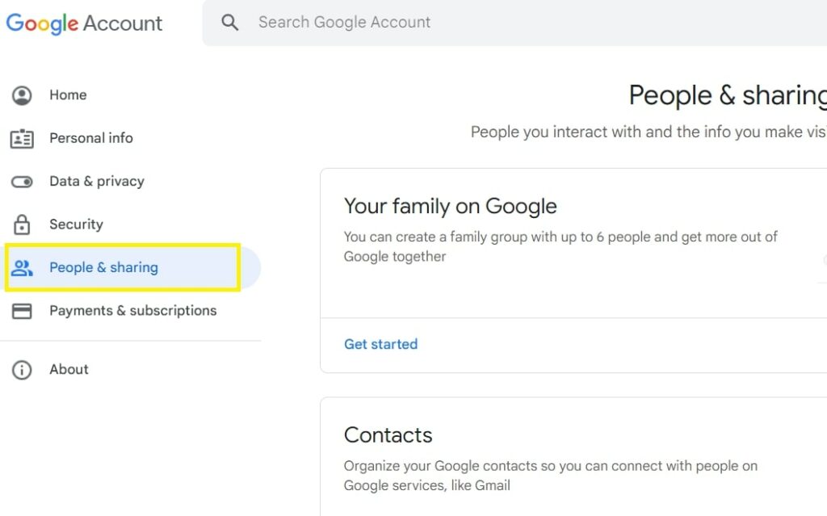The image size is (827, 516).
Task: Click the Security padlock icon
Action: [x=22, y=224]
